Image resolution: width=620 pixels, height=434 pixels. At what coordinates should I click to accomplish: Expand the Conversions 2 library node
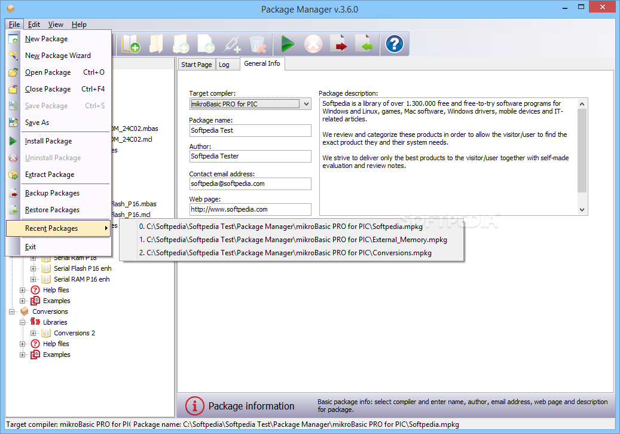click(x=33, y=333)
